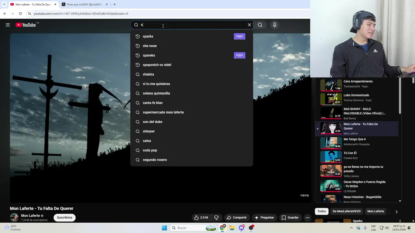Click the Sparks thumbnail beside 'sparks' suggestion

(240, 36)
